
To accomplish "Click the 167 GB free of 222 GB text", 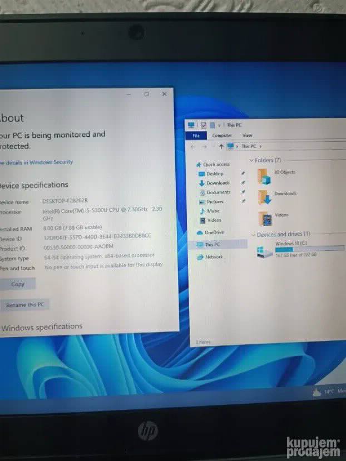I will tap(296, 255).
